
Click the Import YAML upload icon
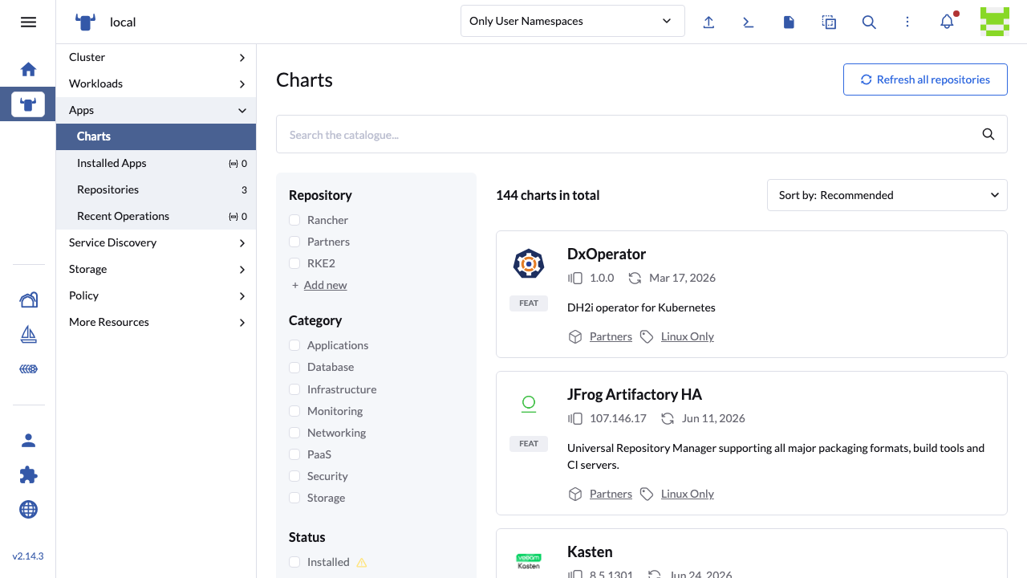[708, 22]
